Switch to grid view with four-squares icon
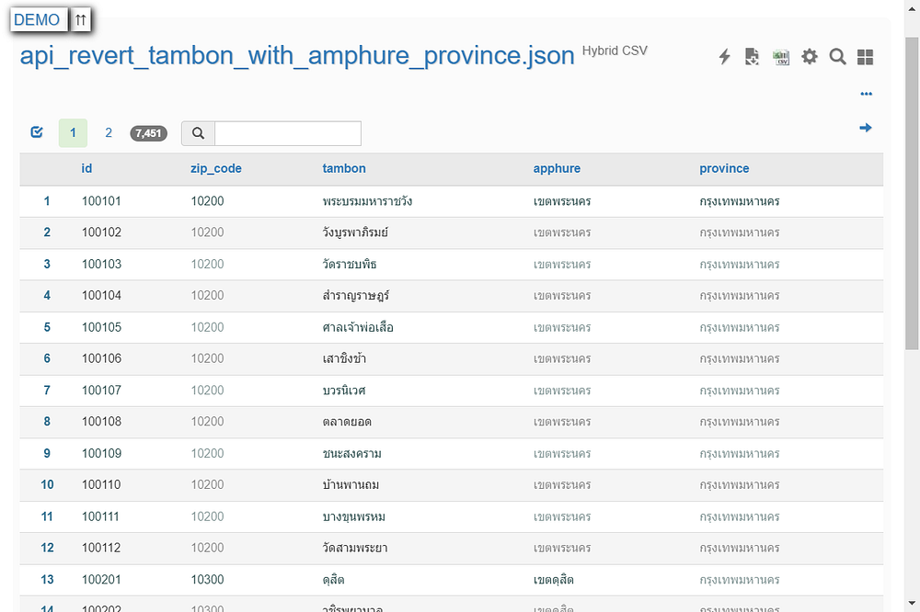The image size is (920, 612). [x=865, y=57]
